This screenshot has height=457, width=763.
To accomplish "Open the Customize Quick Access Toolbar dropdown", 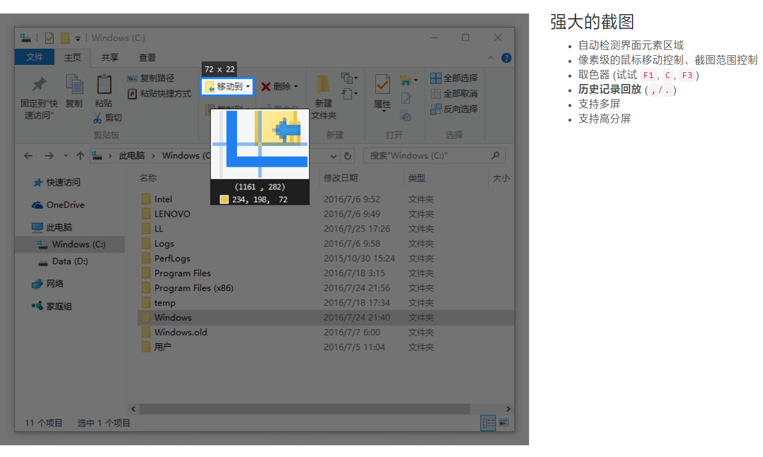I will pos(78,39).
